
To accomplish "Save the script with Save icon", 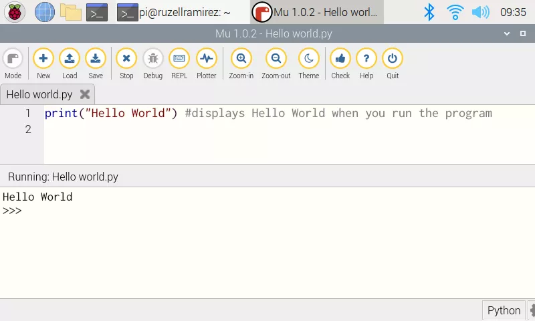I will pyautogui.click(x=96, y=64).
